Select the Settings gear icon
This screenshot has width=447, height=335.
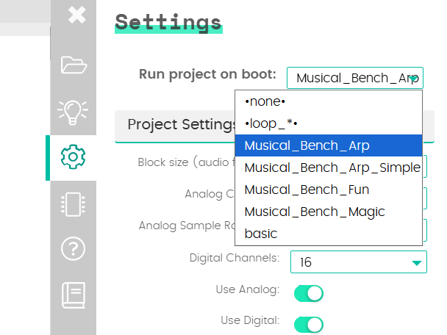[x=74, y=157]
